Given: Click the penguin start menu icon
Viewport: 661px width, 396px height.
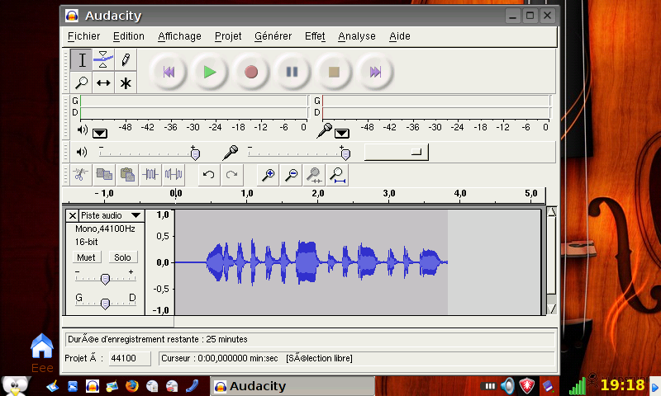Looking at the screenshot, I should [x=15, y=385].
